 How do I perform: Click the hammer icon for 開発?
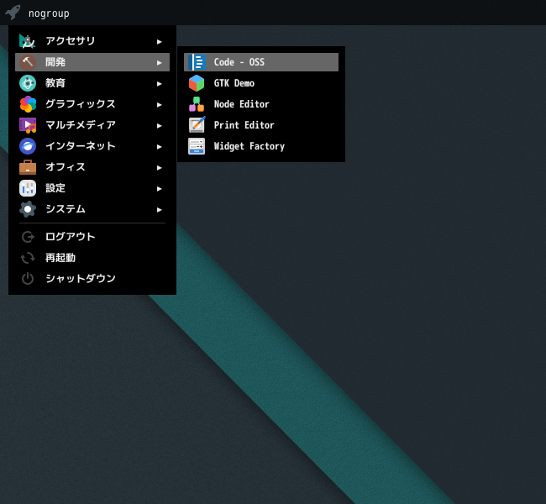point(28,62)
